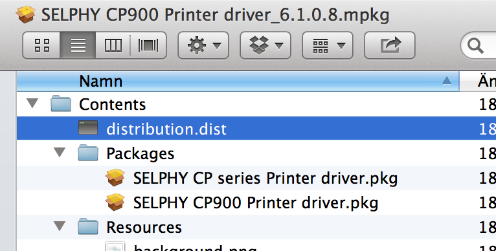
Task: Select the Packages folder icon
Action: pyautogui.click(x=88, y=153)
